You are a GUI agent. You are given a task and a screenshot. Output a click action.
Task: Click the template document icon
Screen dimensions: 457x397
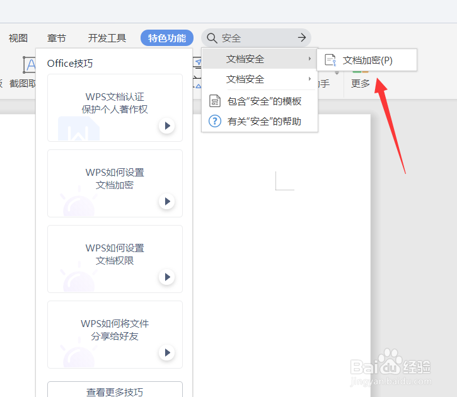(x=215, y=101)
